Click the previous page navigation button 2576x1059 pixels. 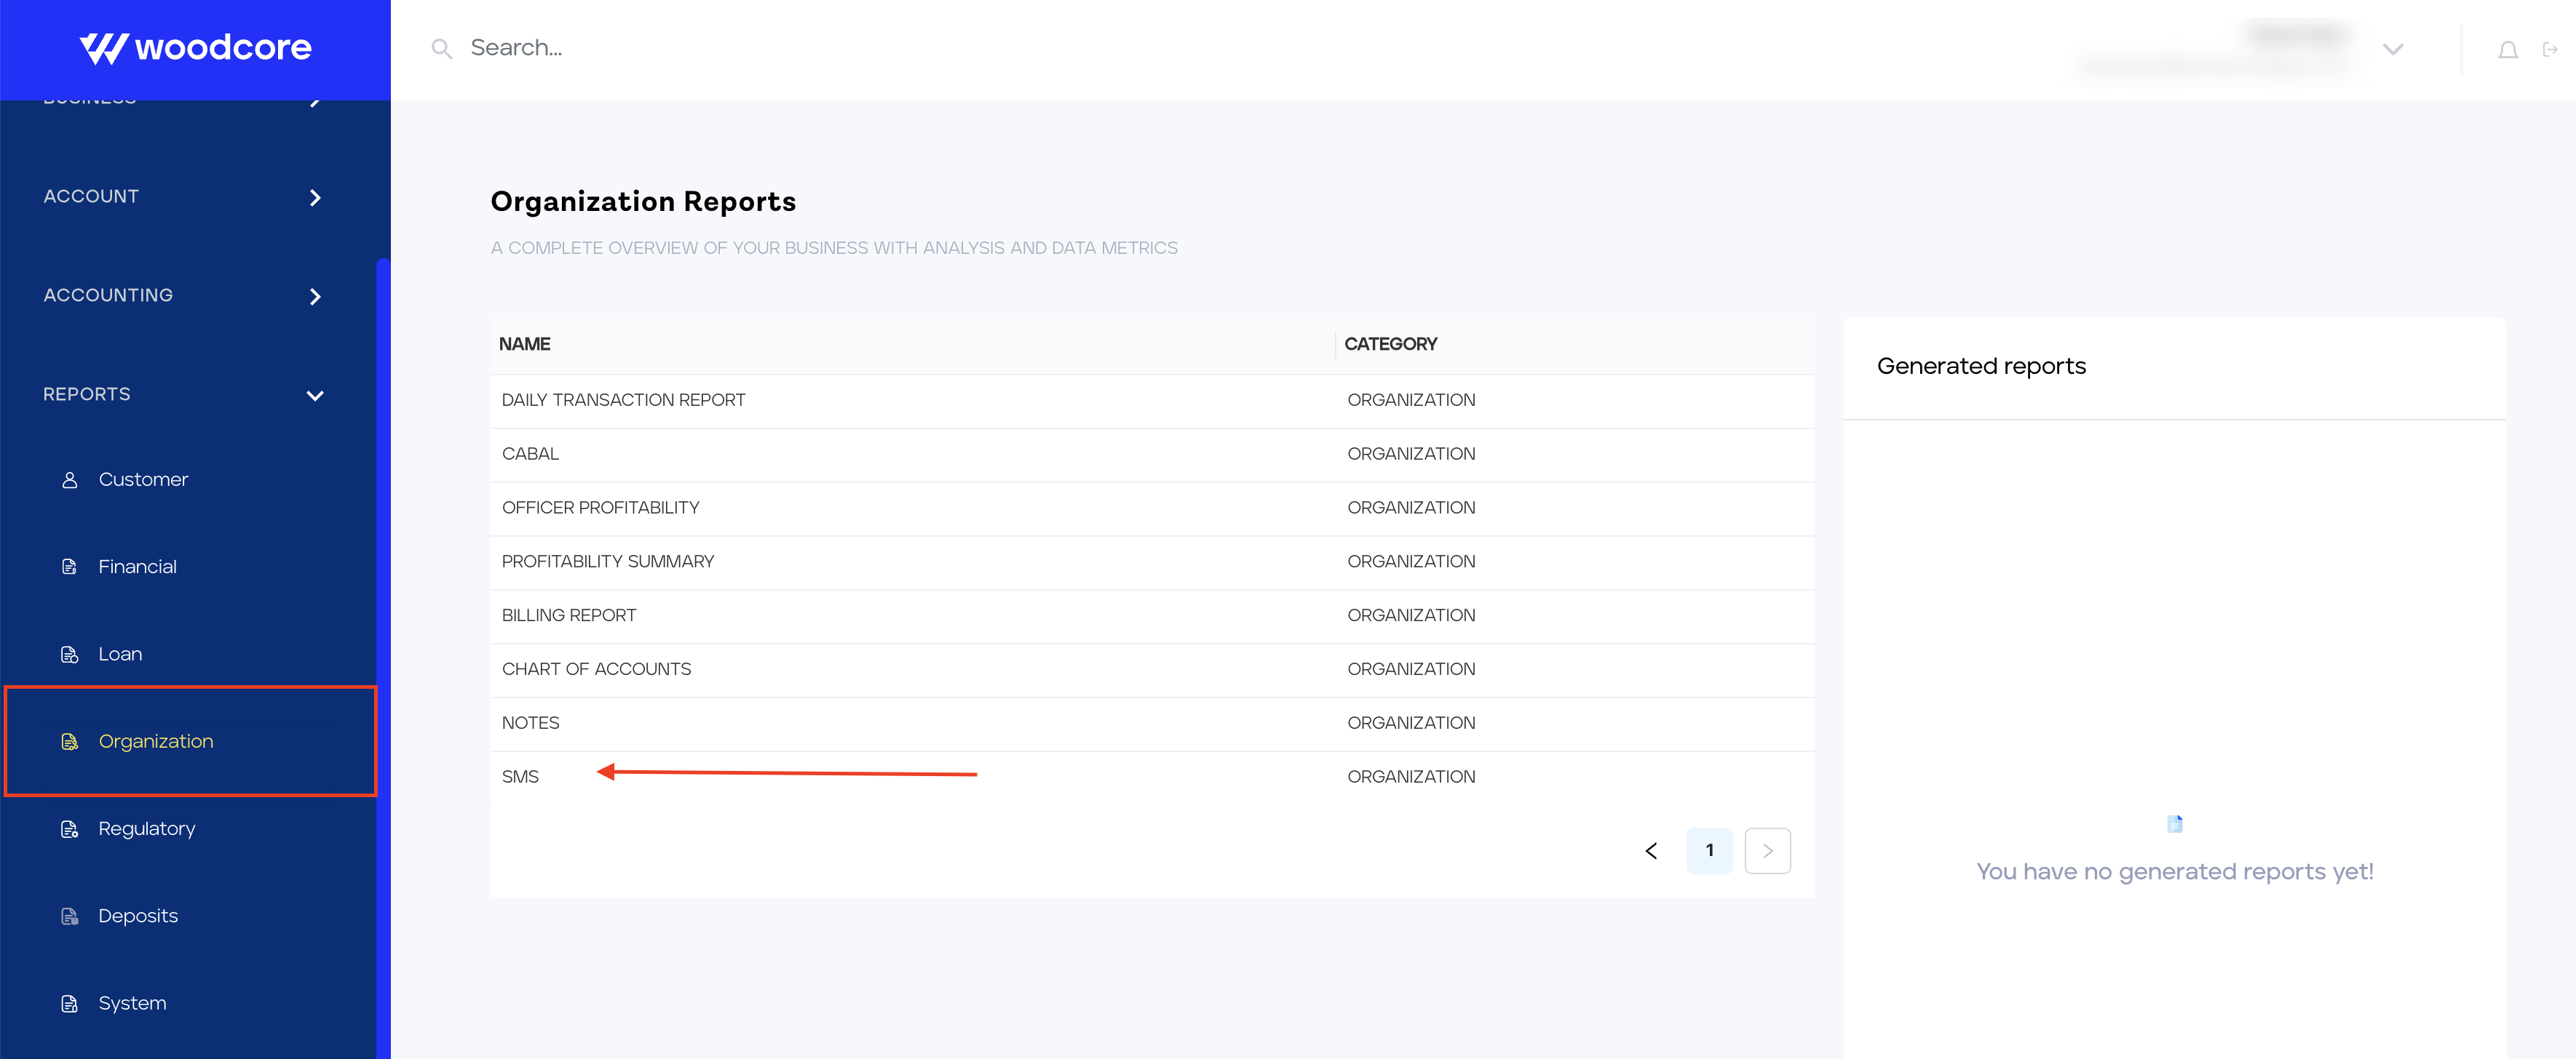1654,850
